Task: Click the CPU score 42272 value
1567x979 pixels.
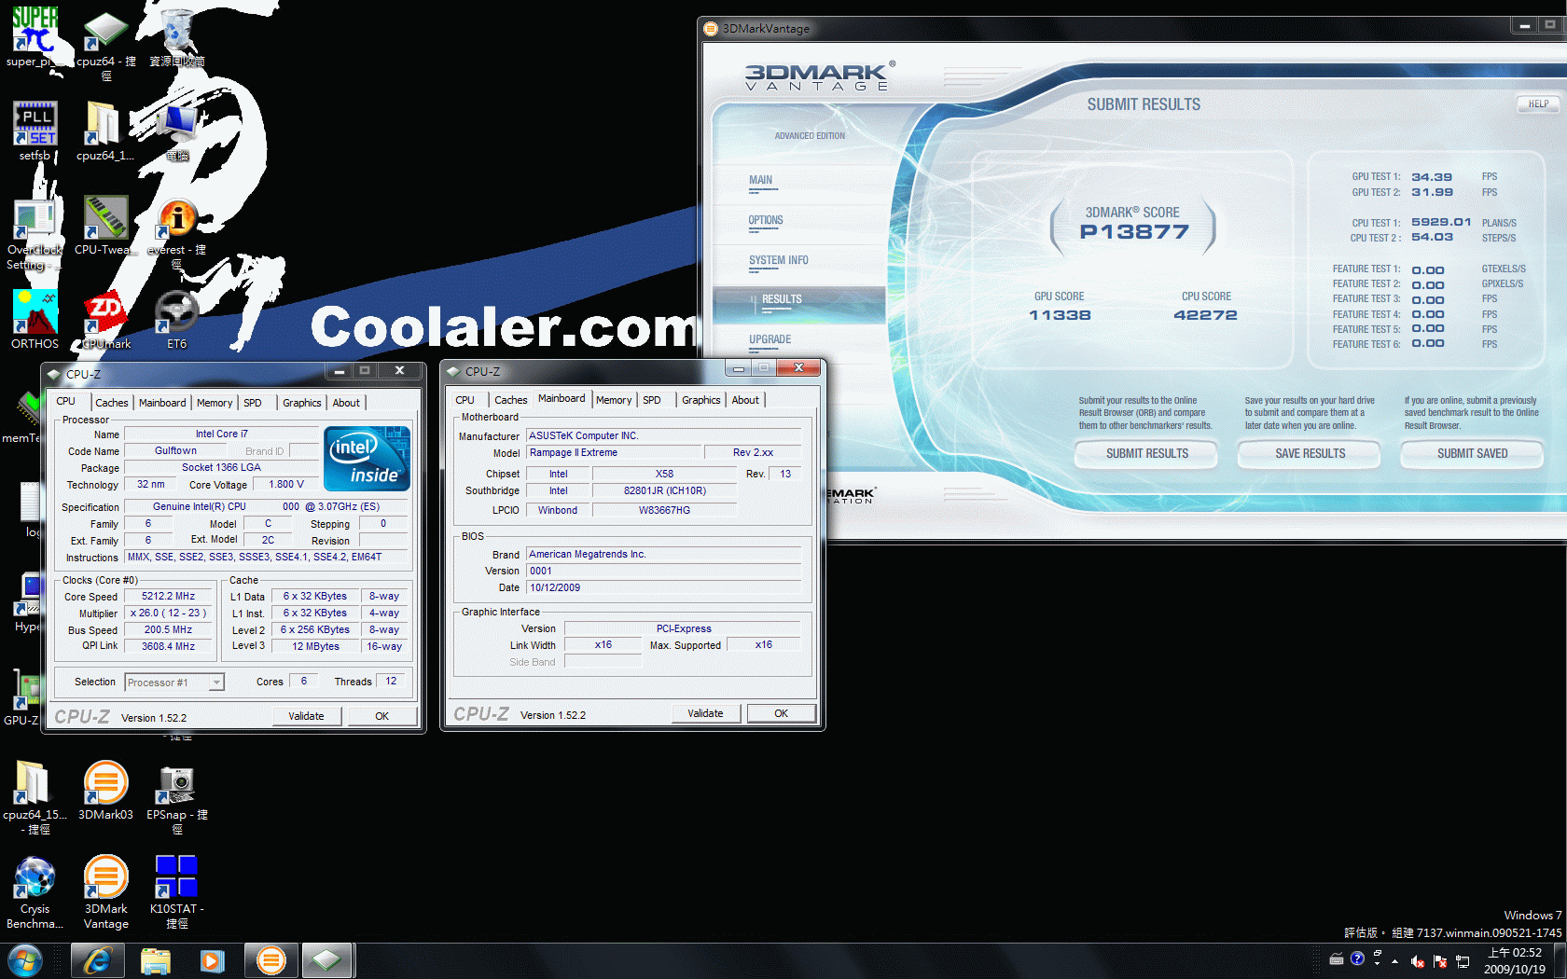Action: tap(1205, 315)
